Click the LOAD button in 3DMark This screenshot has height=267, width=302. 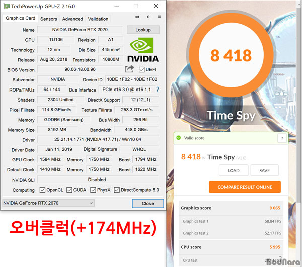[x=234, y=170]
